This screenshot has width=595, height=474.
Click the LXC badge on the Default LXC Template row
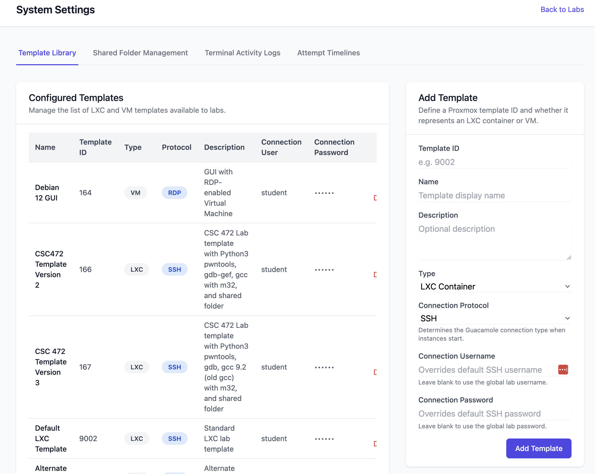[136, 439]
